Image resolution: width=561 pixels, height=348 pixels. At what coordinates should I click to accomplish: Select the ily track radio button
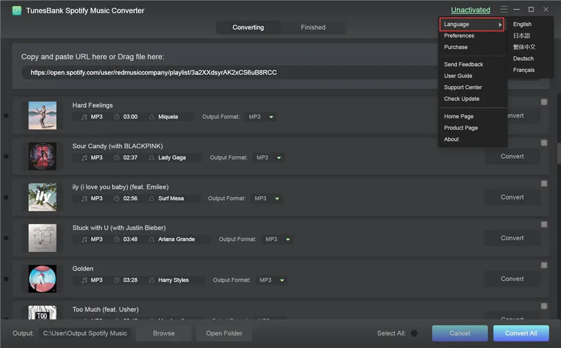[x=6, y=197]
